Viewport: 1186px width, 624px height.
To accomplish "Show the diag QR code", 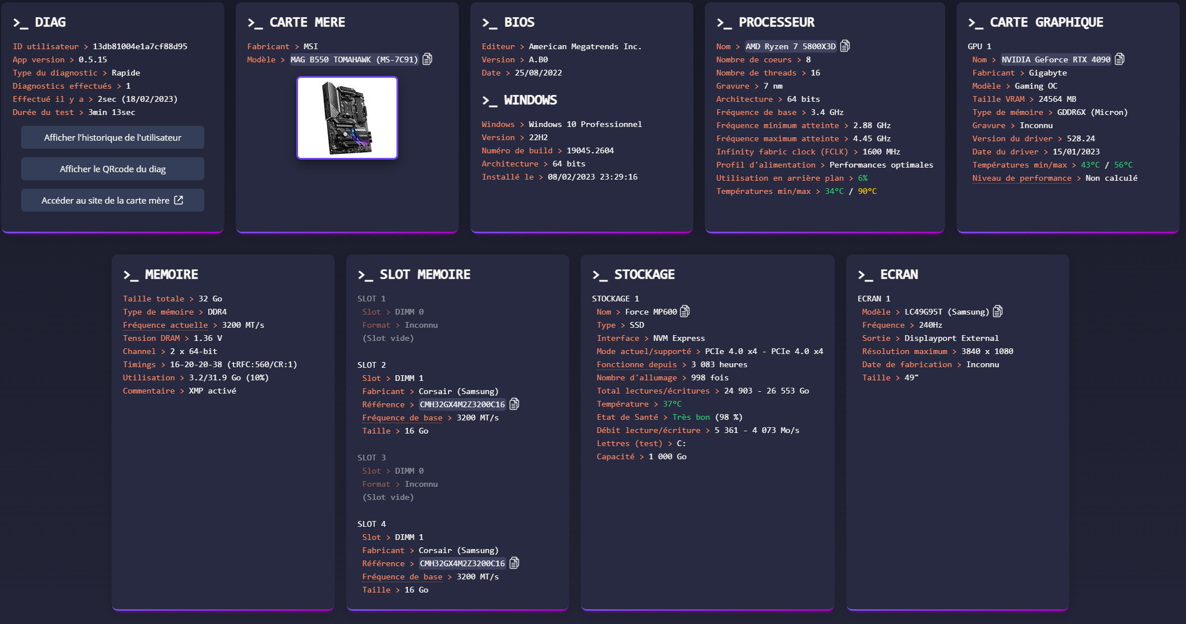I will [x=113, y=169].
